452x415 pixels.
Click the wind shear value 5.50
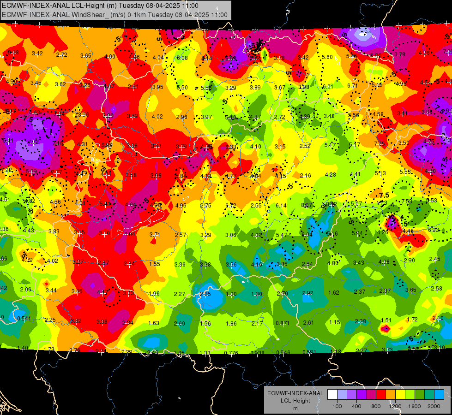coord(182,87)
